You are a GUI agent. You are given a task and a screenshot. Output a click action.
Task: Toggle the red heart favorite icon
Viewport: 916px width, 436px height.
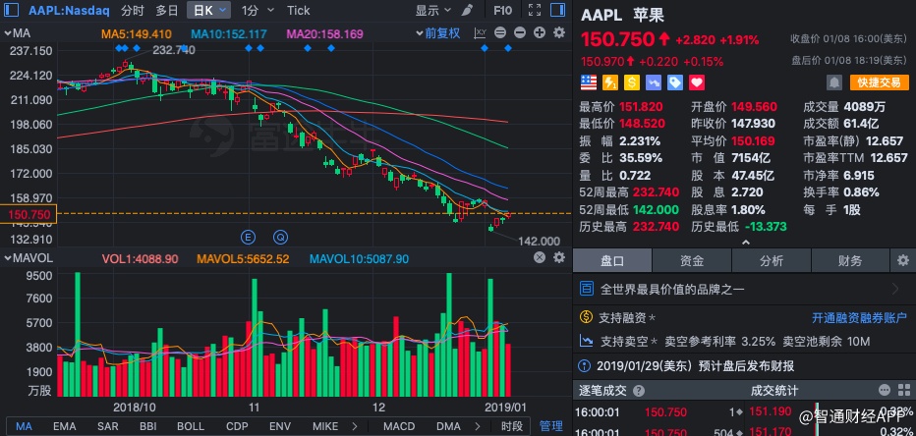point(697,82)
